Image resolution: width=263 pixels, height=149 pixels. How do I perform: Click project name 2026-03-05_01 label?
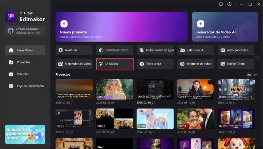click(x=64, y=132)
